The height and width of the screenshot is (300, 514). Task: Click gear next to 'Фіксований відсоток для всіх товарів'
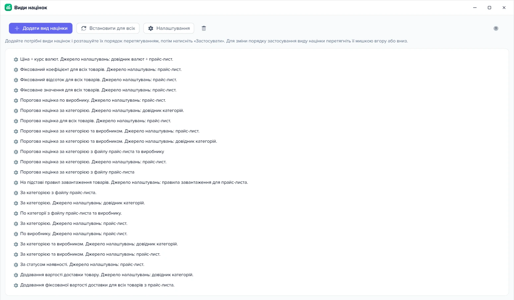16,80
